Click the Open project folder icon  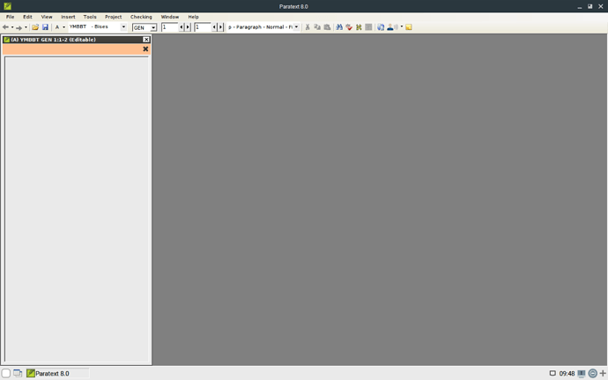click(x=35, y=27)
